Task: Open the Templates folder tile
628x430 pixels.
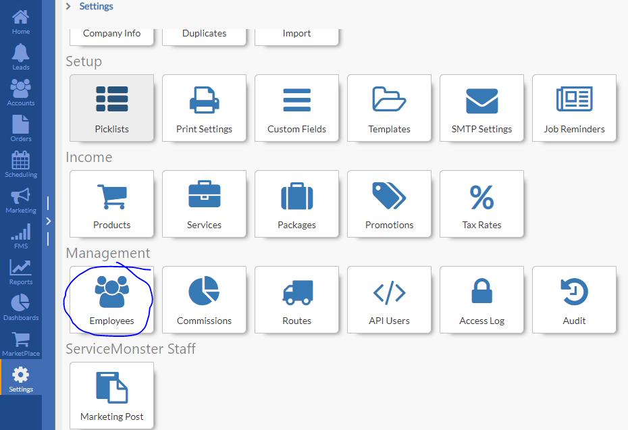Action: click(389, 107)
